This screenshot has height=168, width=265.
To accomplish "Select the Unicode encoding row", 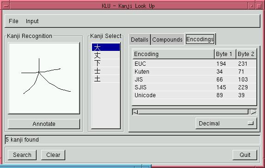I will [x=195, y=95].
